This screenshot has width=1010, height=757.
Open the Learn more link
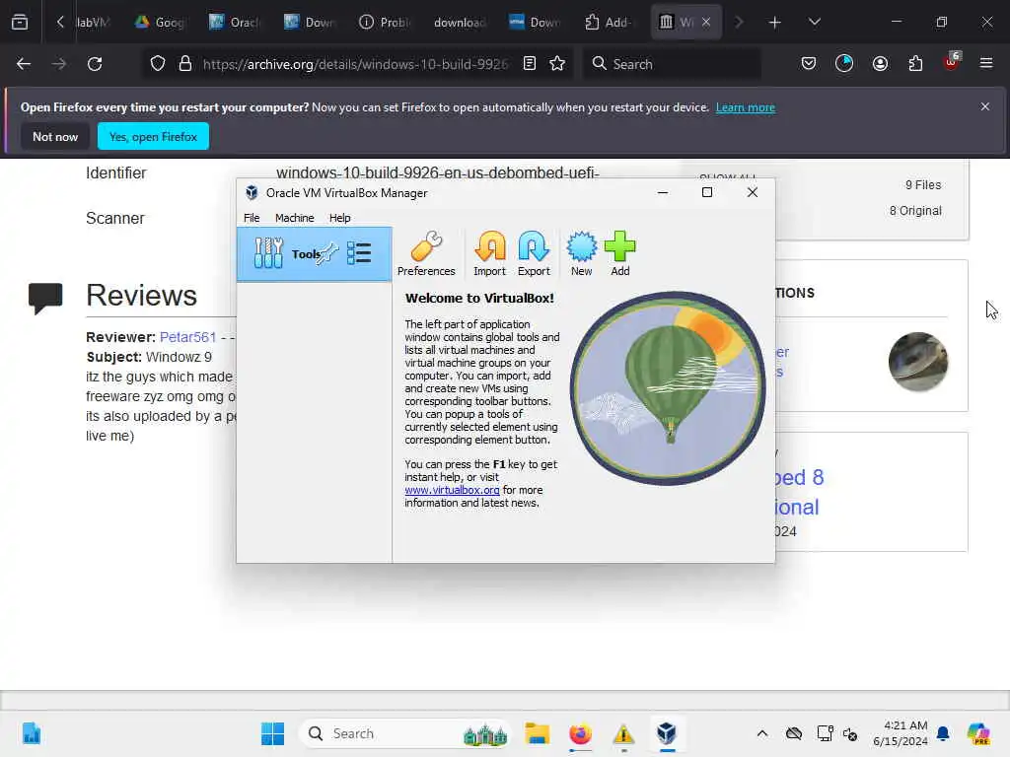(x=746, y=107)
